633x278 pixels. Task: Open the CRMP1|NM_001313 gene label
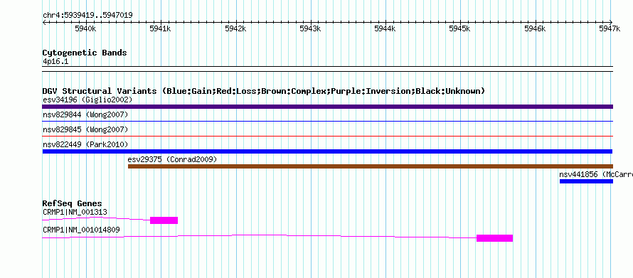pos(75,212)
